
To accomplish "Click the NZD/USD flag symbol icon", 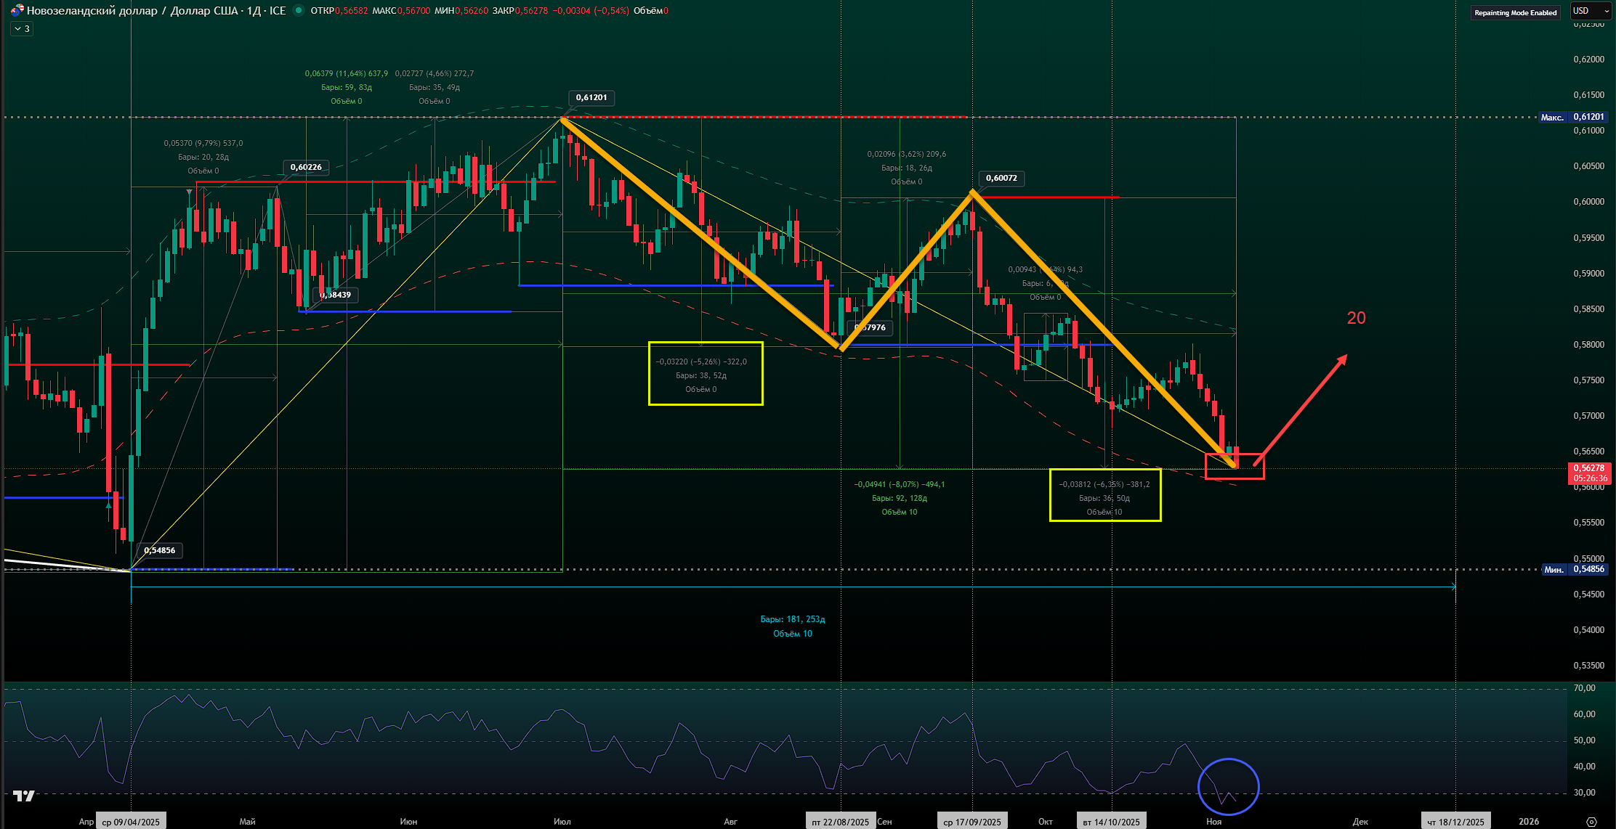I will (16, 11).
